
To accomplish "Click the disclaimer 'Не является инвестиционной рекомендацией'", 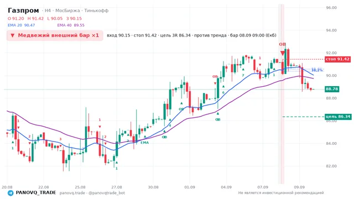I will pyautogui.click(x=281, y=193).
